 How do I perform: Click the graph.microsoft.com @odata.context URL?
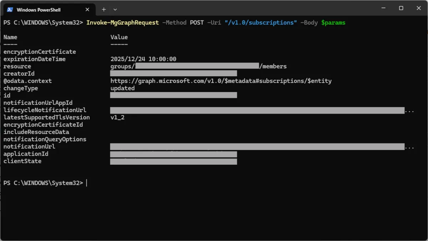coord(221,81)
